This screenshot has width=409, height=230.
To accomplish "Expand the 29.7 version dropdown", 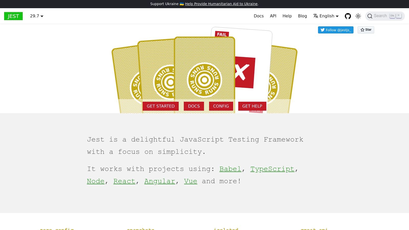I will click(37, 16).
